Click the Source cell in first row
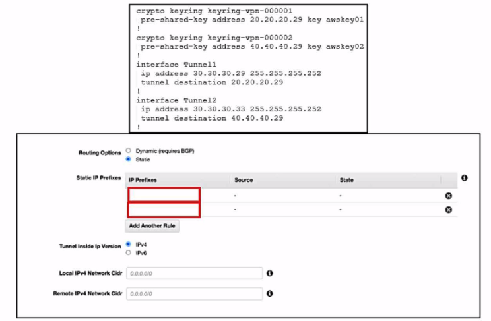491x321 pixels. [x=236, y=196]
